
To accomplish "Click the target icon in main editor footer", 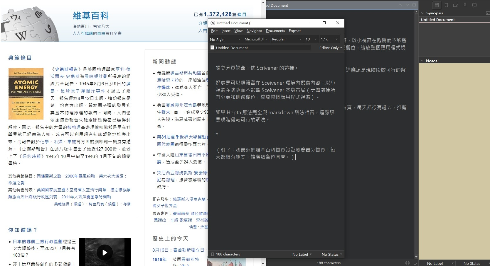I will [408, 263].
